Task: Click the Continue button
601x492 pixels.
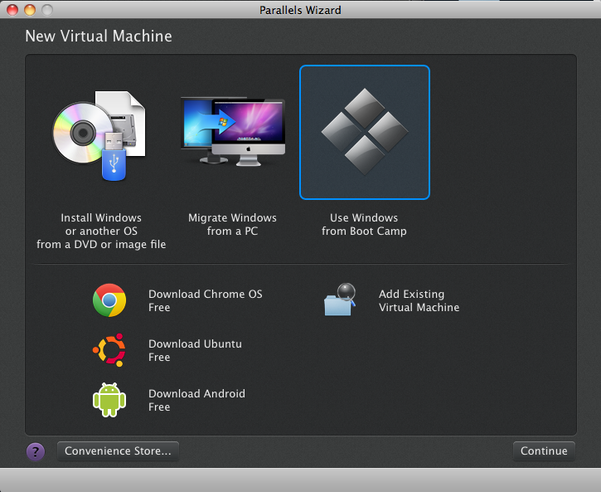Action: pyautogui.click(x=544, y=451)
